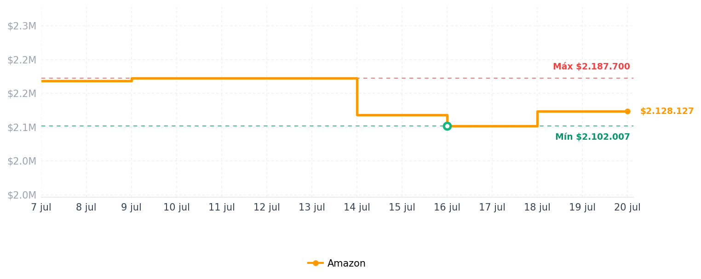
Task: Click the current price label $2.128.127
Action: [667, 111]
